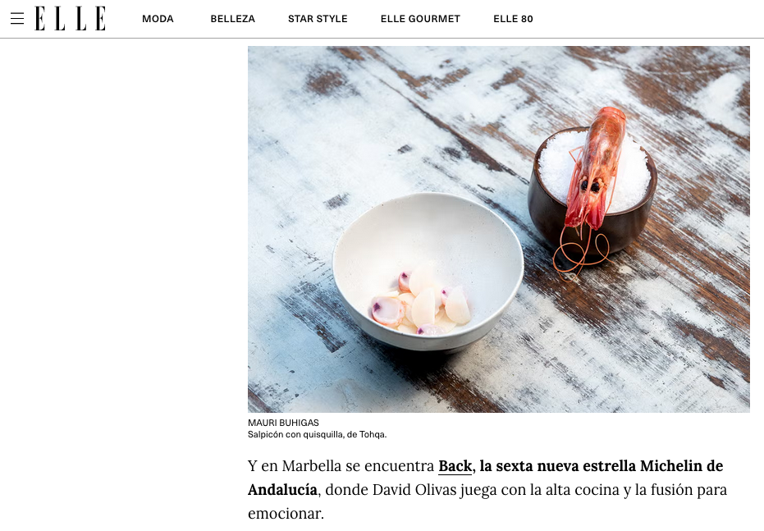Click the caption mentioning Tohqa
The width and height of the screenshot is (764, 531).
pyautogui.click(x=318, y=434)
